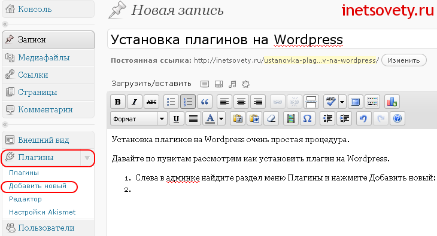
Task: Toggle fullscreen editing mode
Action: tap(356, 102)
